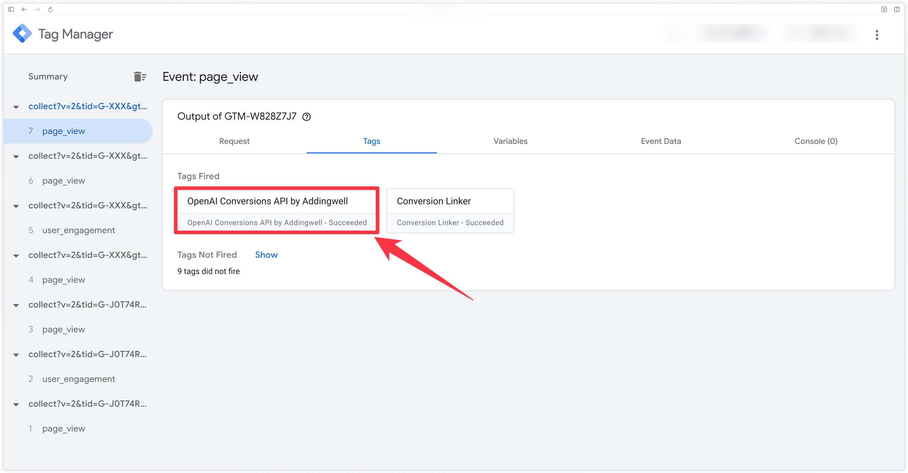The width and height of the screenshot is (908, 473).
Task: Collapse the request above event 6 page_view
Action: click(16, 156)
